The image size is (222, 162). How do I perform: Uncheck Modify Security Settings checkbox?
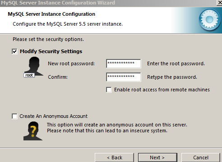tap(14, 51)
